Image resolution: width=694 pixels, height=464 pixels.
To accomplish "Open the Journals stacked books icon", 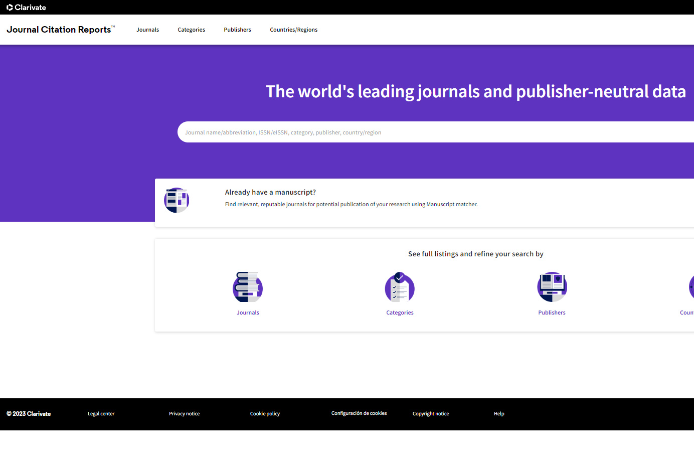I will (248, 287).
